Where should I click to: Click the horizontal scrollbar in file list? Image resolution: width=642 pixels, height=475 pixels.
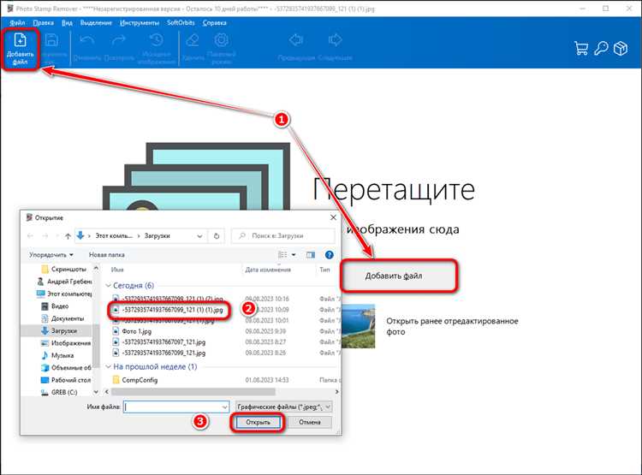tap(193, 392)
